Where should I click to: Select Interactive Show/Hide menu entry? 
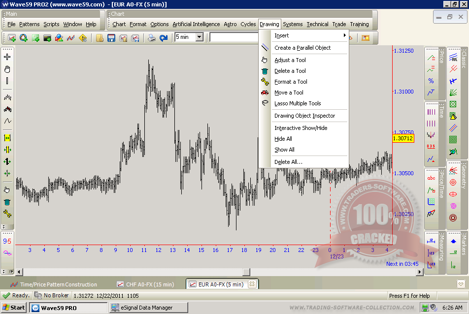(x=301, y=128)
